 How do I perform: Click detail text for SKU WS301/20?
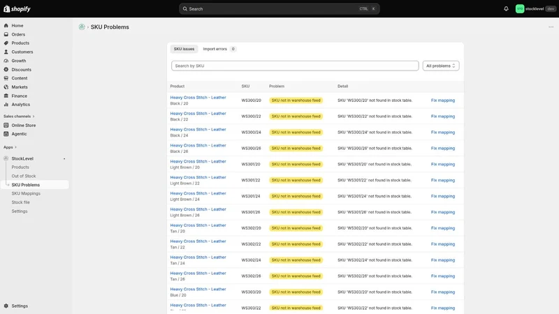coord(375,165)
